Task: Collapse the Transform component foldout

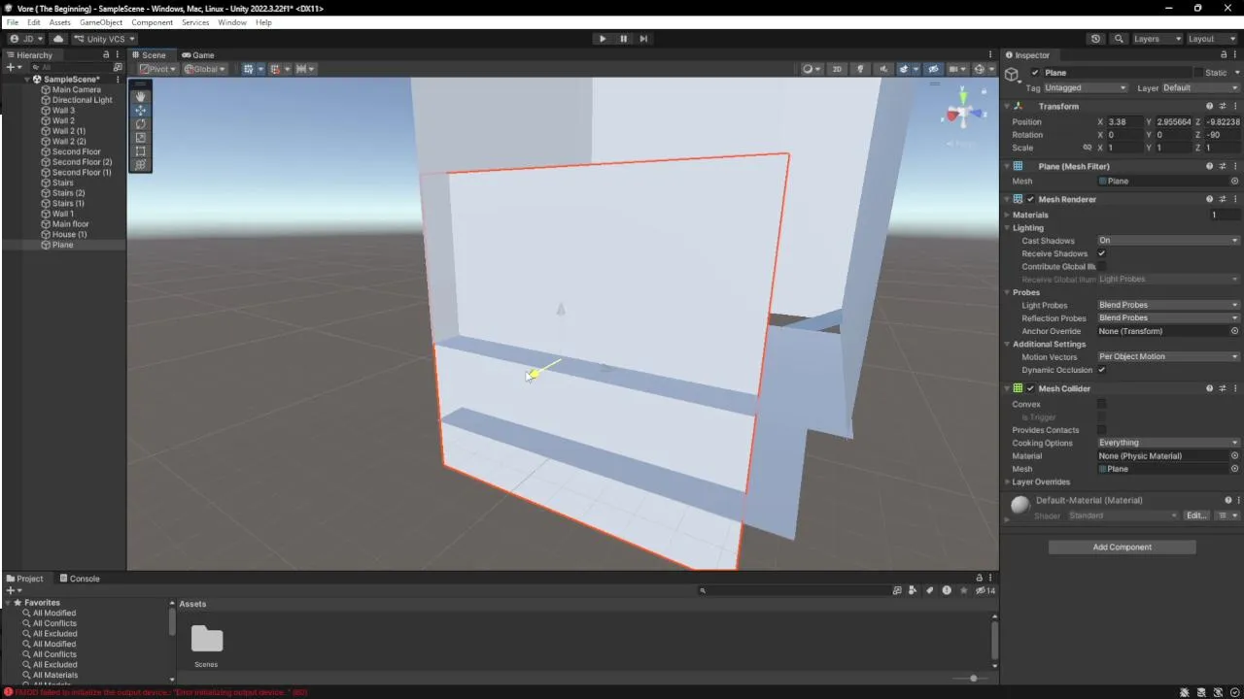Action: [x=1007, y=106]
